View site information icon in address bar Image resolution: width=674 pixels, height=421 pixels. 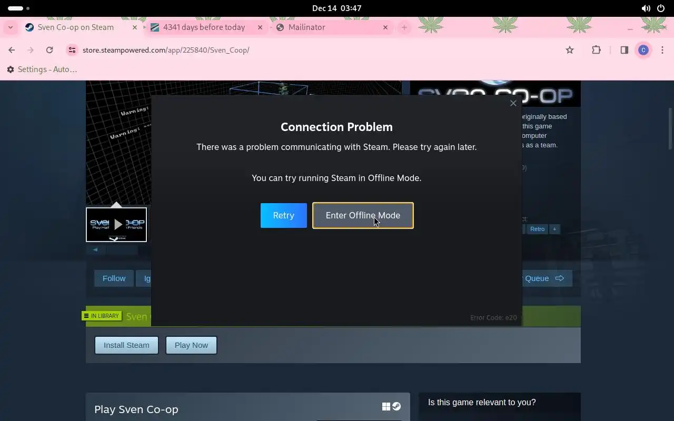click(72, 50)
